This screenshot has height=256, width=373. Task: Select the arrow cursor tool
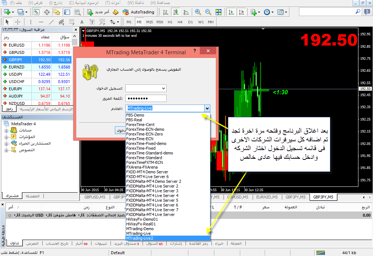click(x=7, y=22)
